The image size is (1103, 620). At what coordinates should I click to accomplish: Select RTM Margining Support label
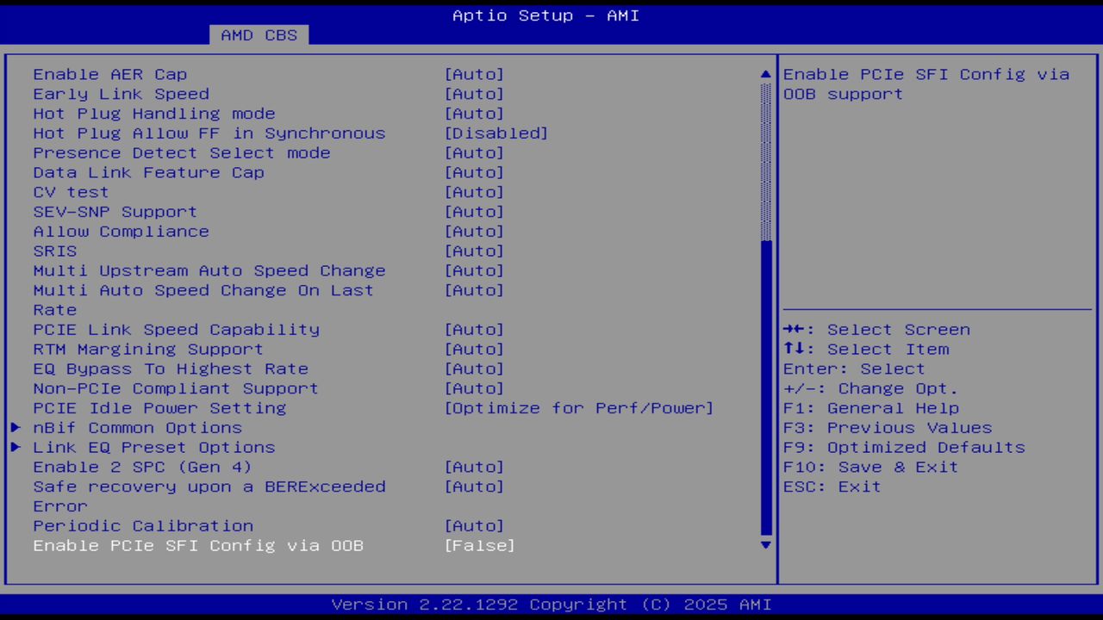pyautogui.click(x=148, y=349)
